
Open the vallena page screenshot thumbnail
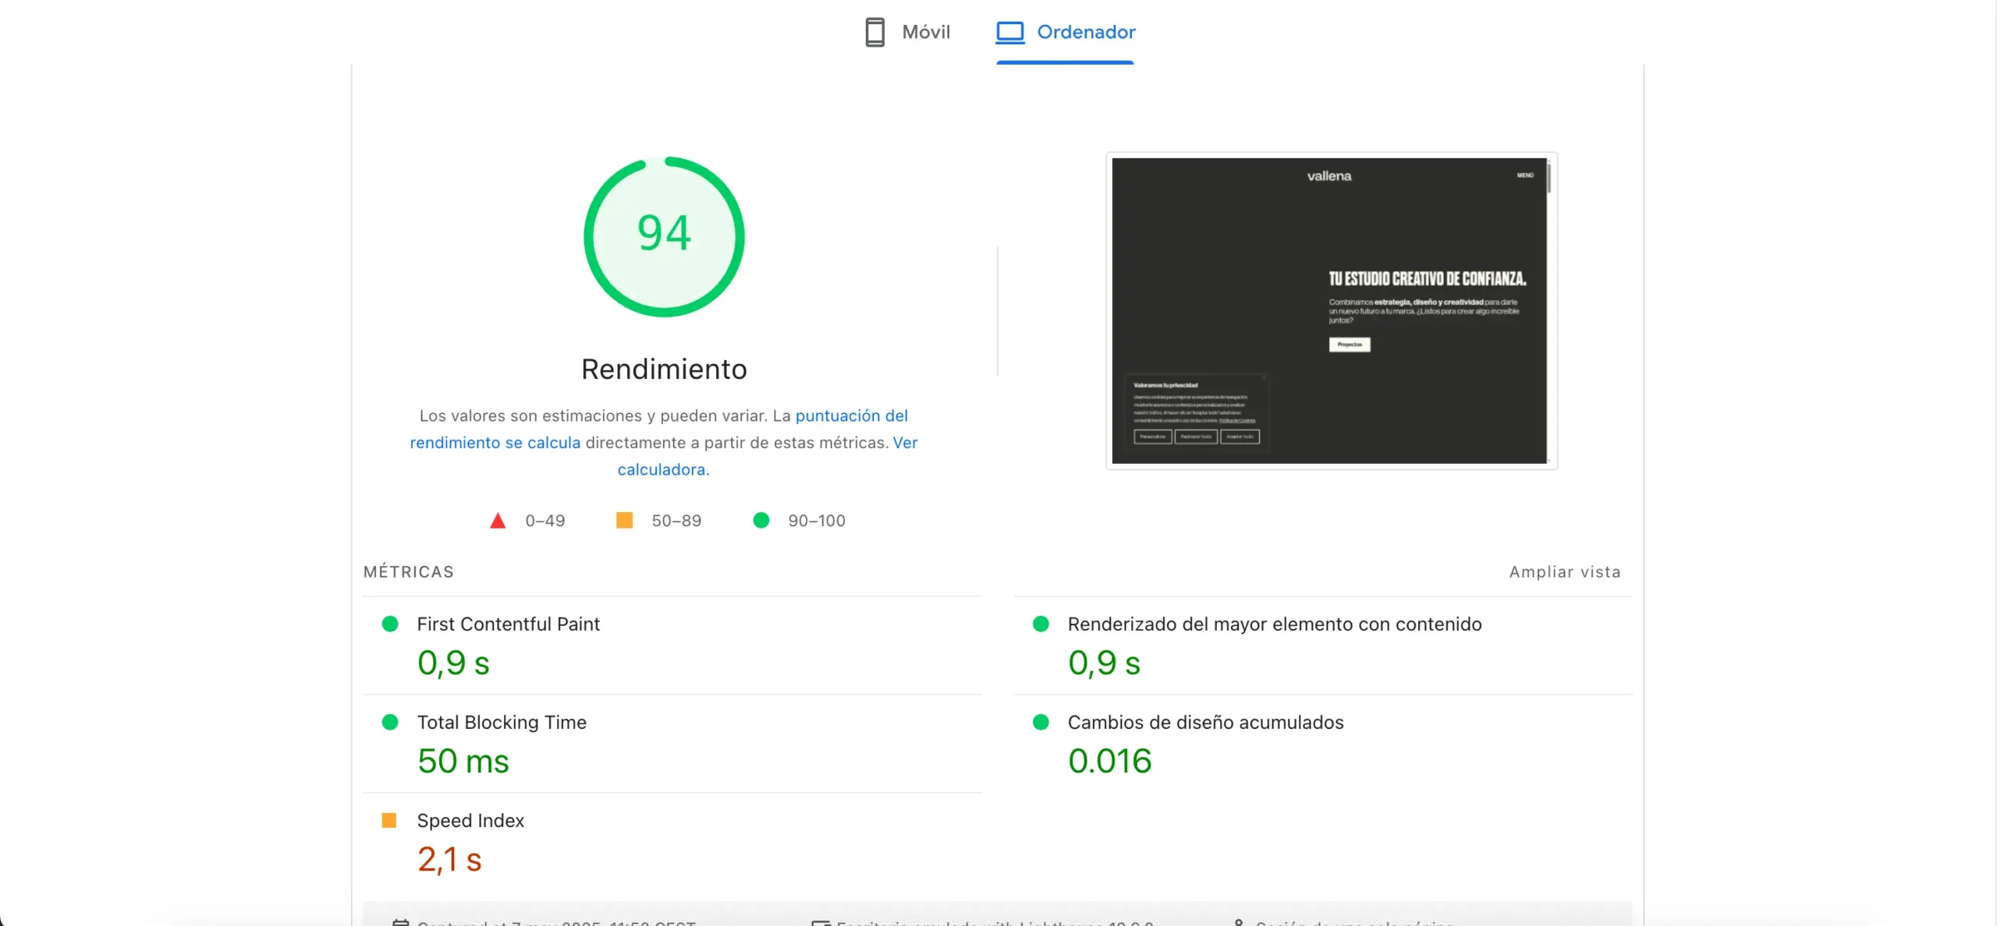point(1332,310)
